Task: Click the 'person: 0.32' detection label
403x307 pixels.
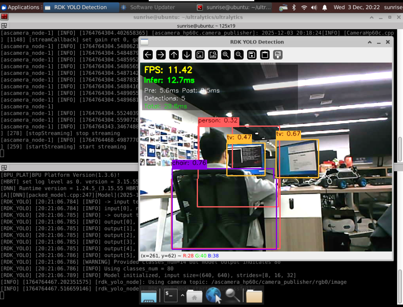Action: point(218,121)
